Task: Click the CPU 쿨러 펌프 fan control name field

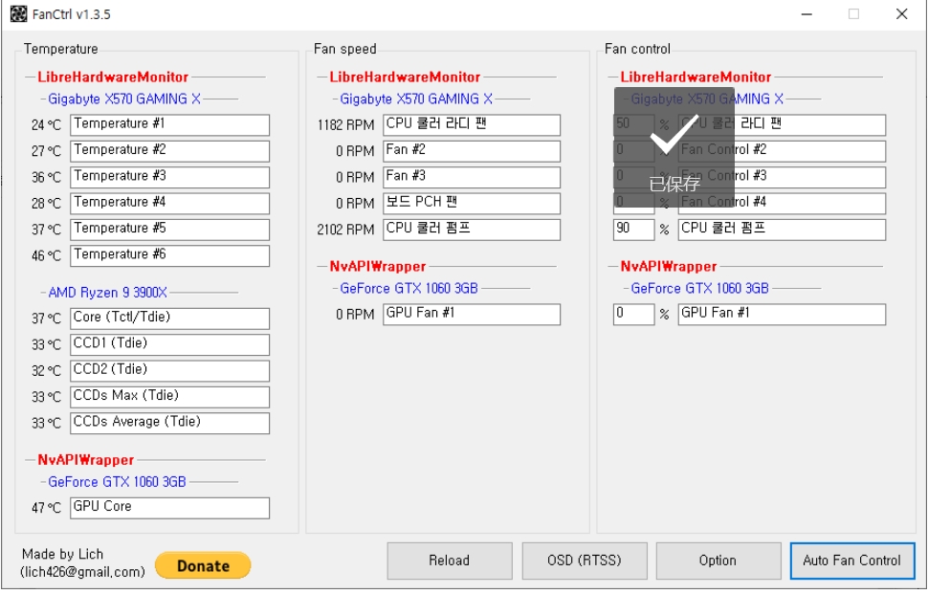Action: (x=782, y=229)
